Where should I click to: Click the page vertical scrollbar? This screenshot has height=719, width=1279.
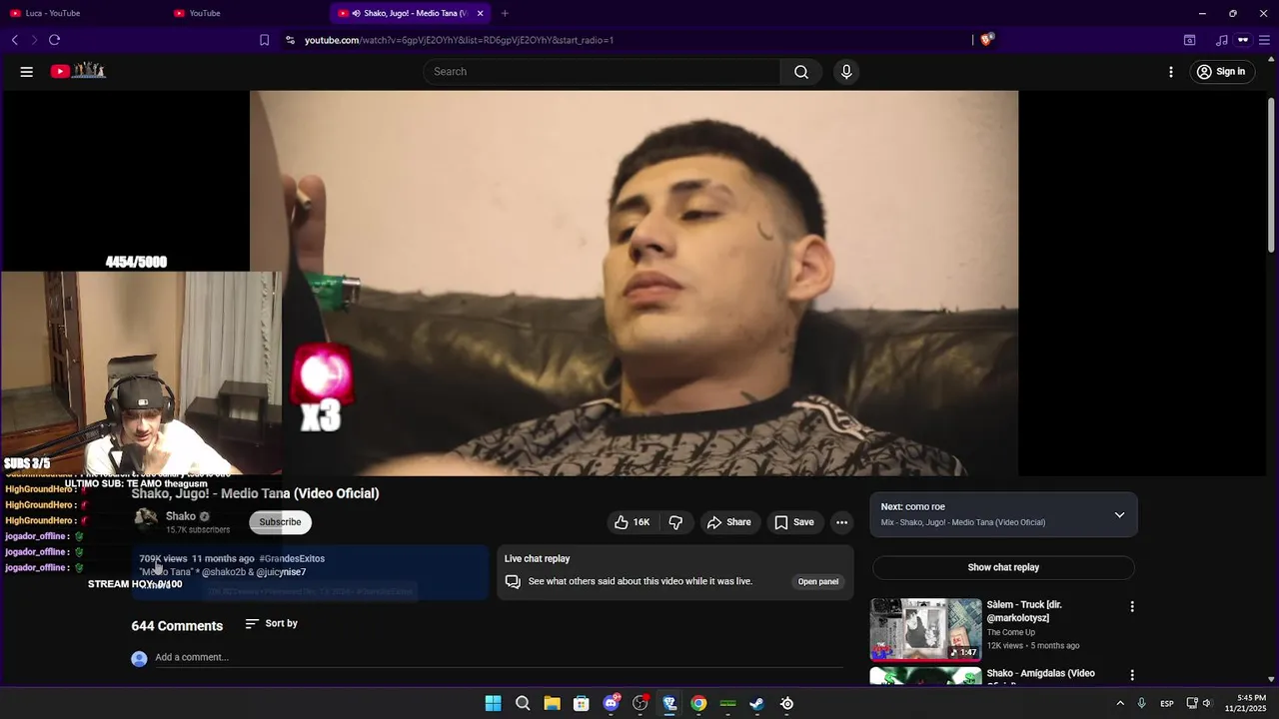[1271, 175]
